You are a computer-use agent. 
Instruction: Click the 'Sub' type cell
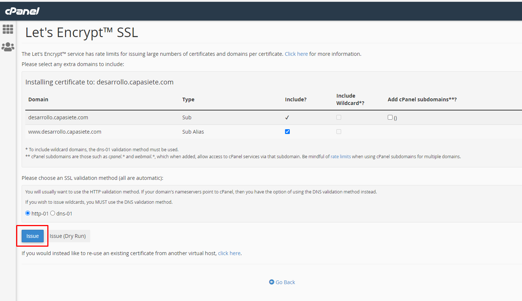187,117
